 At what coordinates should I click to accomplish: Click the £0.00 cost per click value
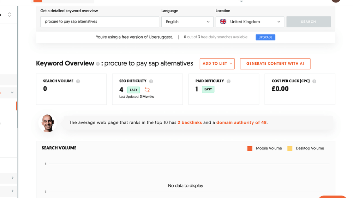click(280, 89)
